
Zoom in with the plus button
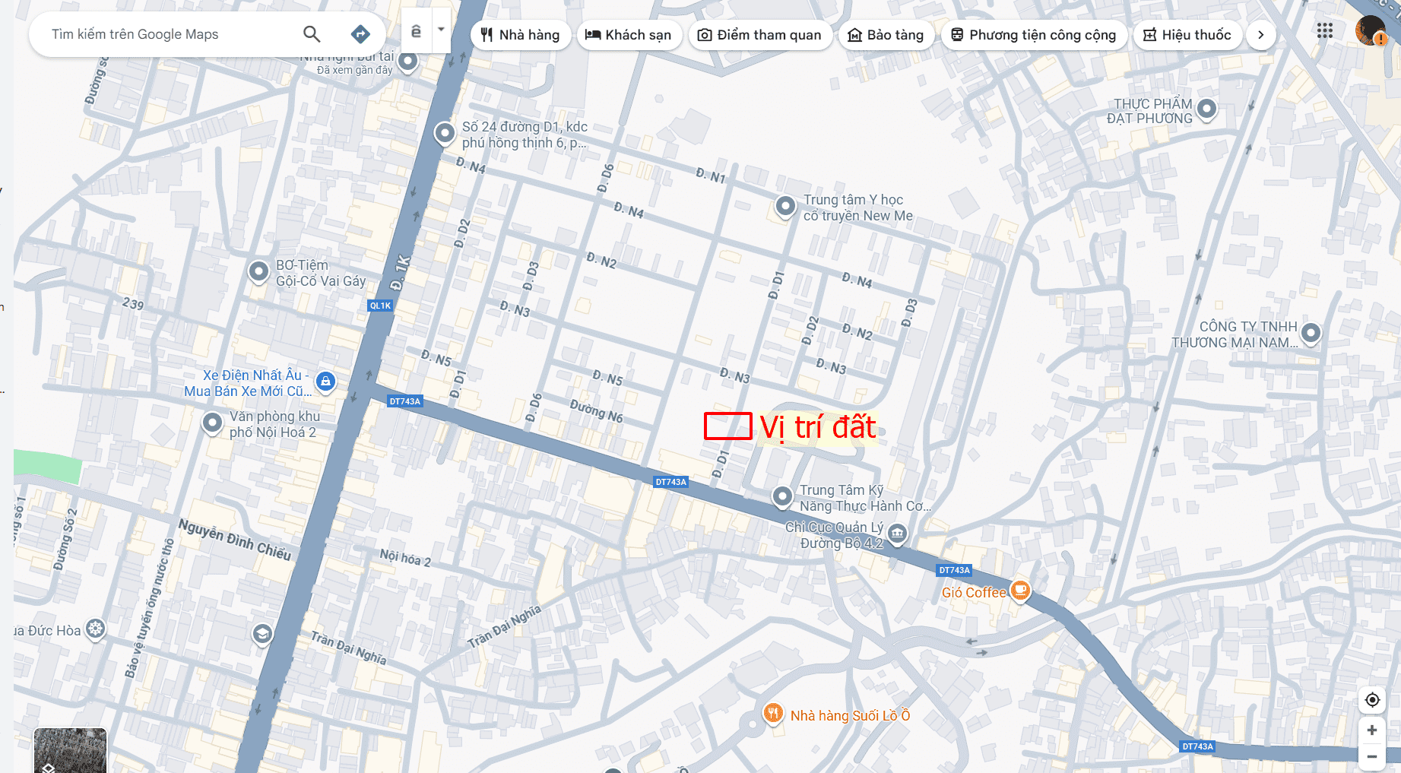pyautogui.click(x=1372, y=730)
